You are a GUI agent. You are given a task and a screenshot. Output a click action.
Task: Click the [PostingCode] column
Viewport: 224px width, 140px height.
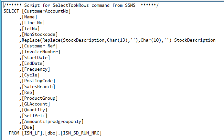pos(38,81)
